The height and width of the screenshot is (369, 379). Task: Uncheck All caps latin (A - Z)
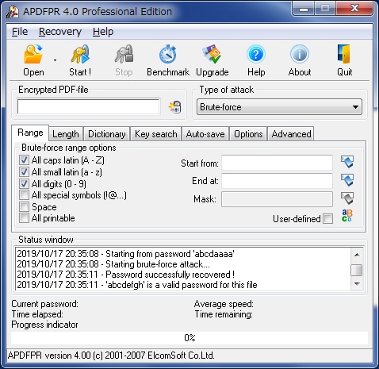tap(24, 160)
